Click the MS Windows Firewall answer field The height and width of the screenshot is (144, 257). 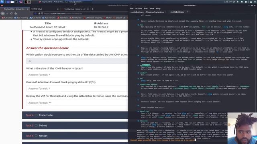tap(77, 88)
